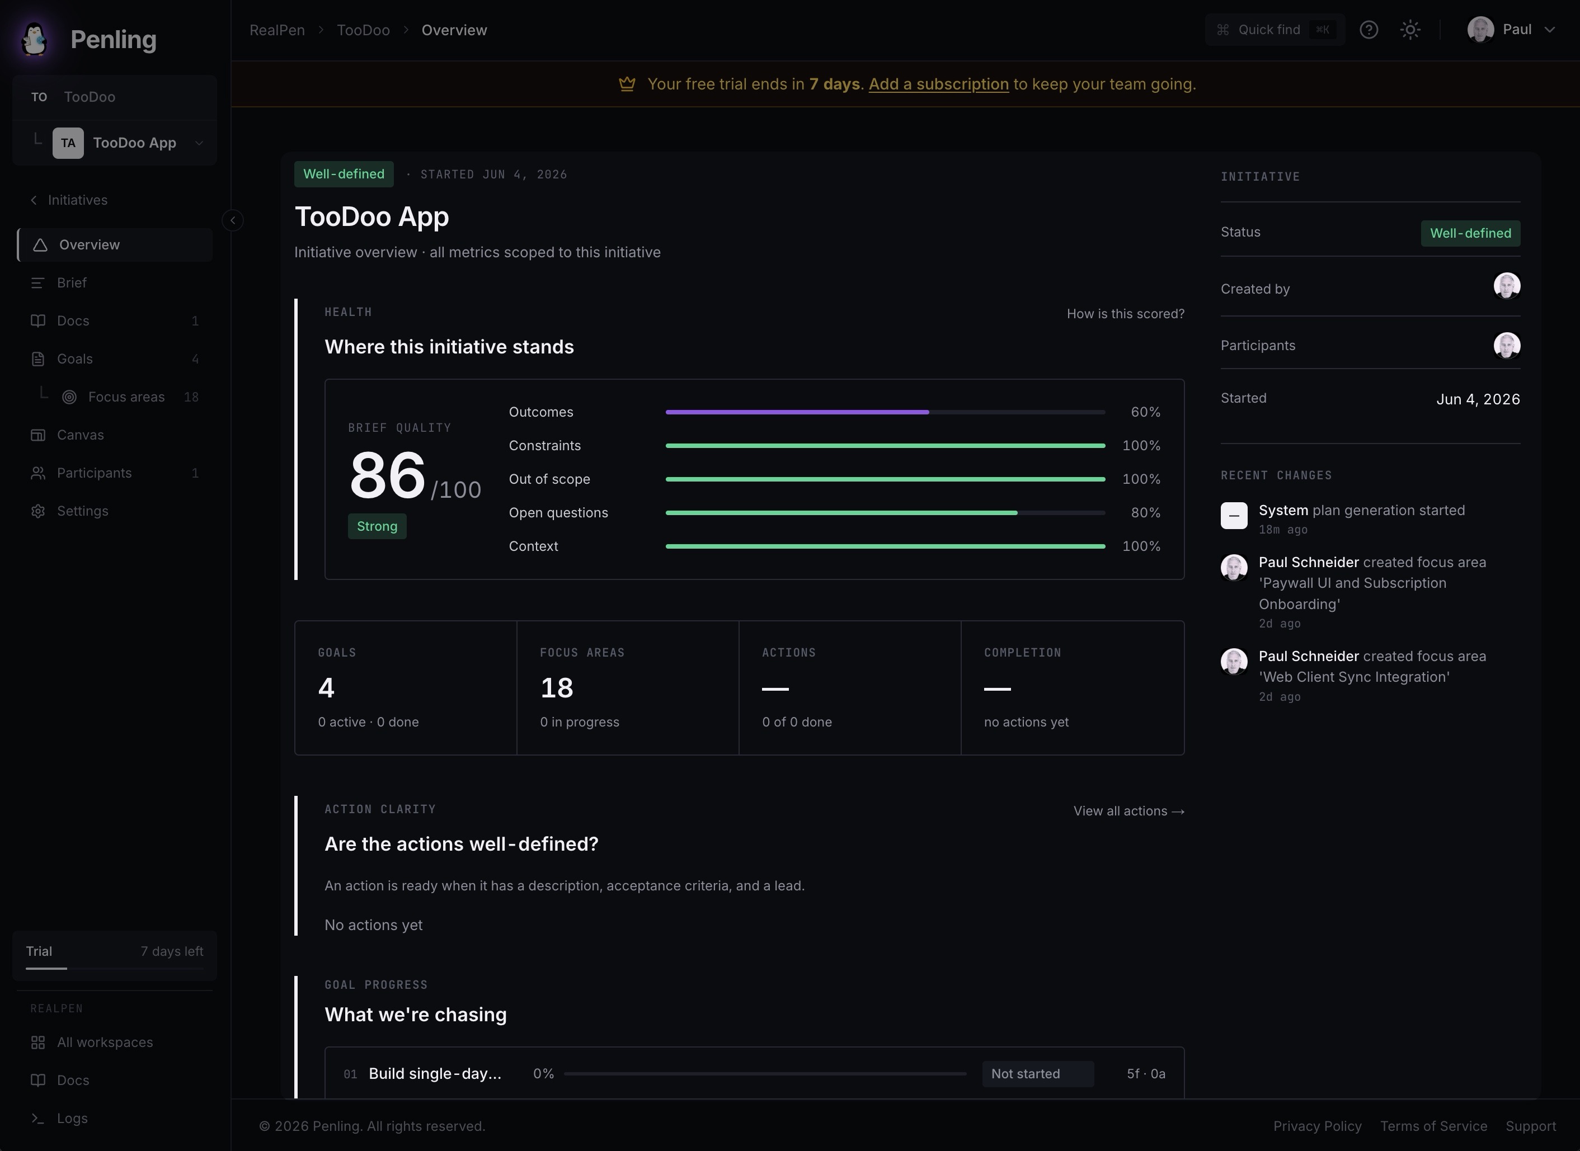Viewport: 1580px width, 1151px height.
Task: Click the RealPen Docs book icon
Action: [37, 1081]
